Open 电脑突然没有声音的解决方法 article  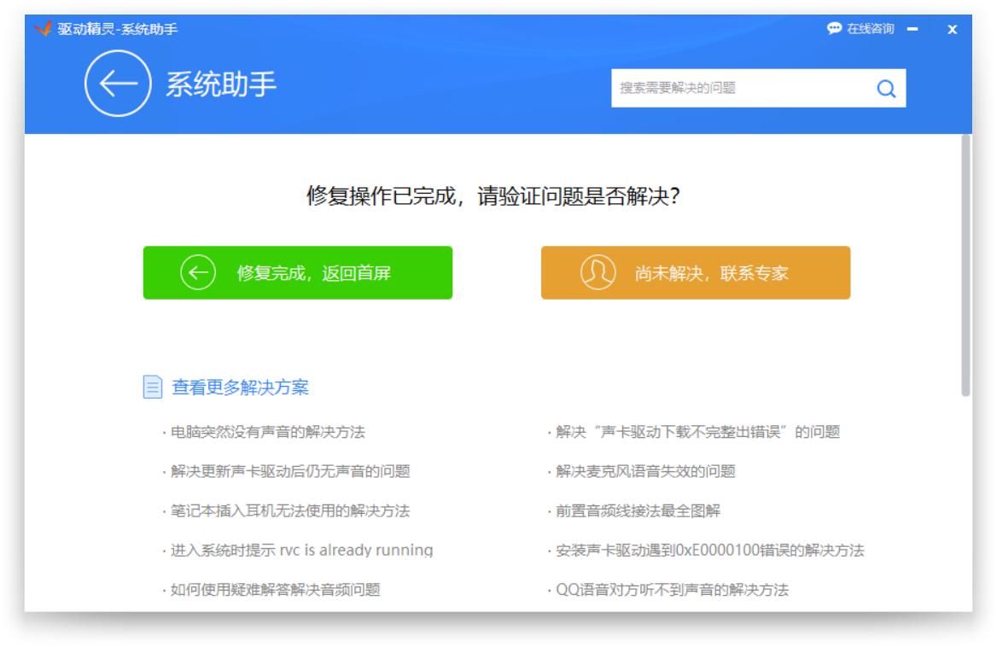(x=267, y=432)
